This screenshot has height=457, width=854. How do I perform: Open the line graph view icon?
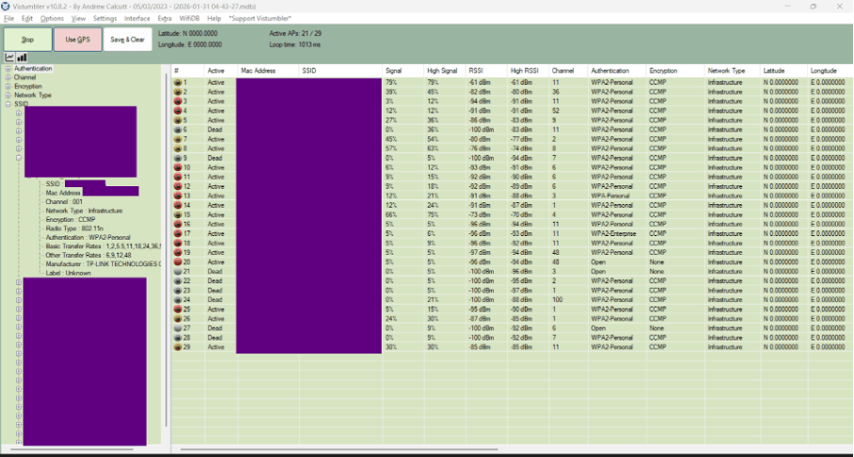coord(9,57)
